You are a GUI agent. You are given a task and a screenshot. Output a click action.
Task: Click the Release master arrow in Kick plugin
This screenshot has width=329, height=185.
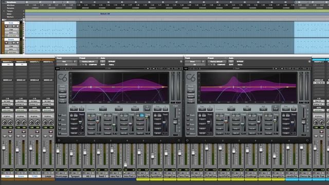tap(60, 134)
